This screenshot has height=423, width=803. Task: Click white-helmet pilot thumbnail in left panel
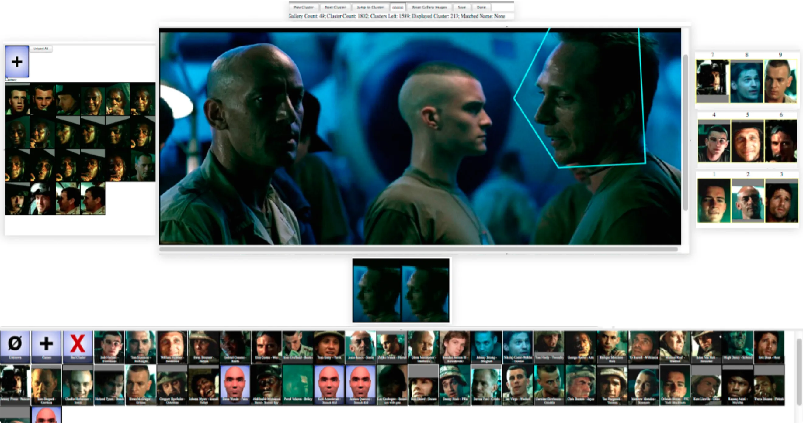(x=42, y=198)
